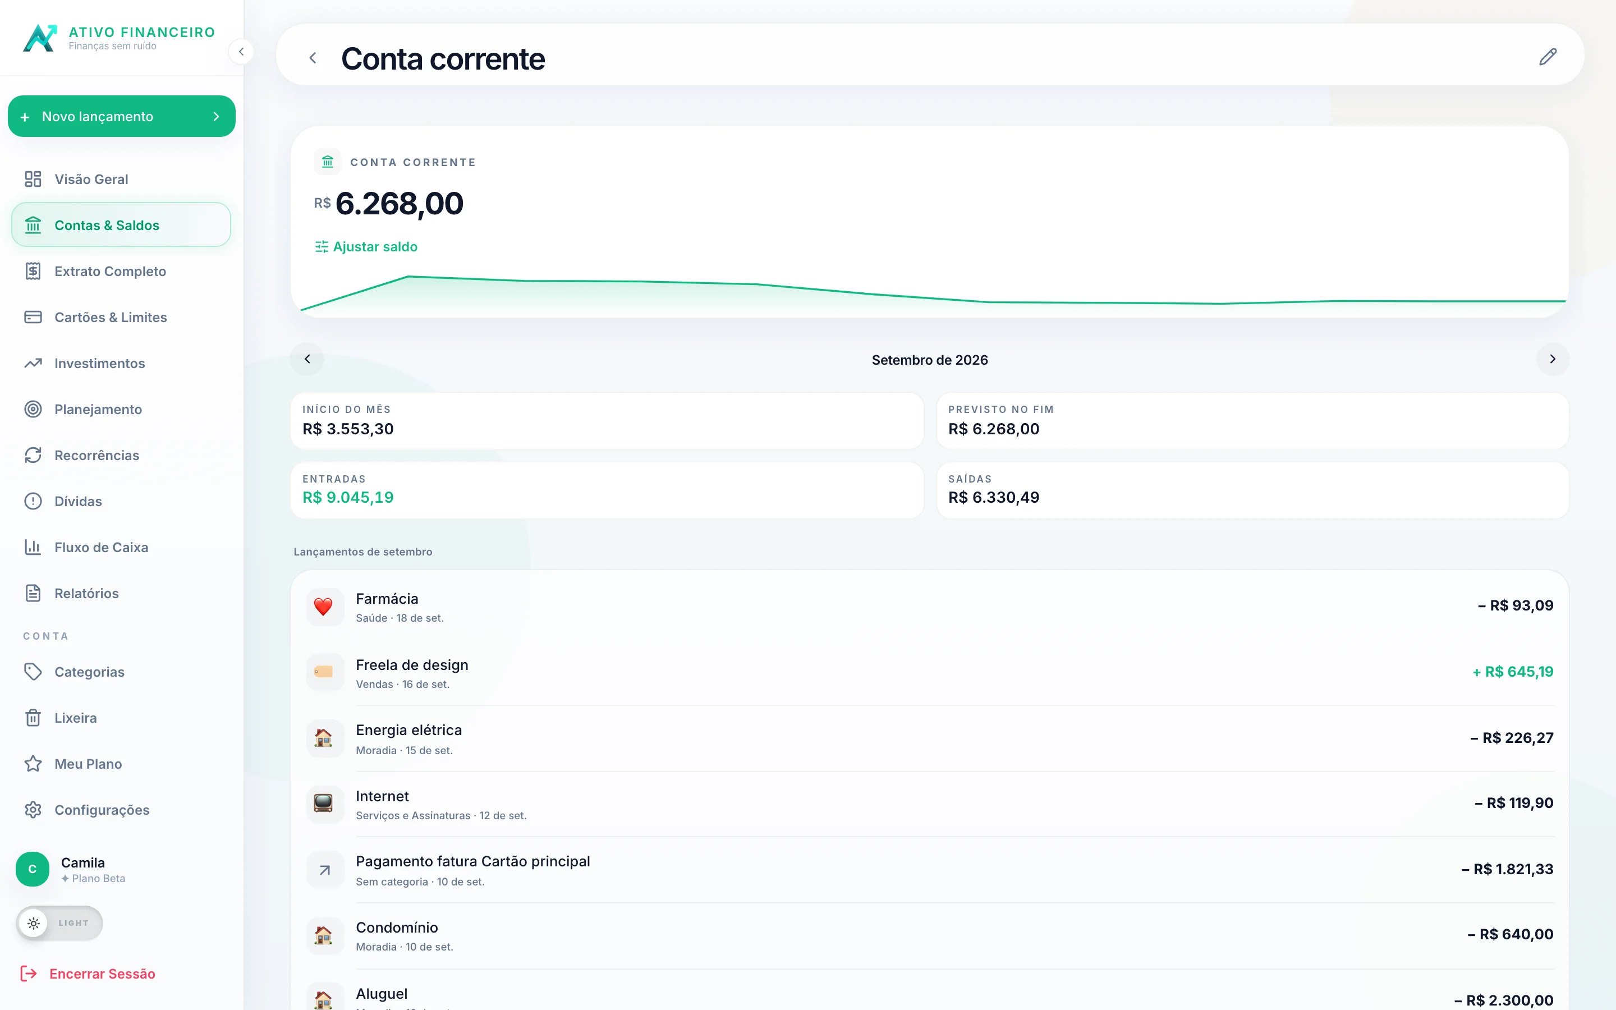Click the Categorias tag icon
The height and width of the screenshot is (1010, 1616).
pyautogui.click(x=33, y=672)
